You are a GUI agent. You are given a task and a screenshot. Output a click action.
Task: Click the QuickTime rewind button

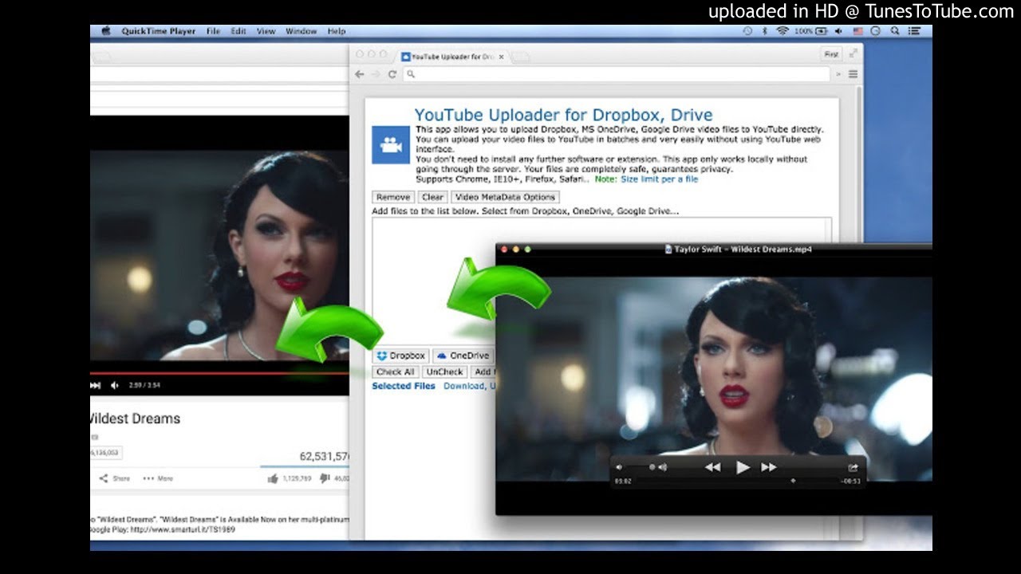pyautogui.click(x=713, y=467)
